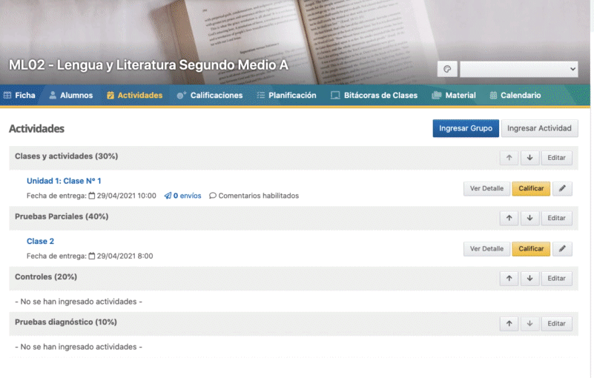Open the Unidad 1: Clase Nº 1 link

click(x=64, y=181)
